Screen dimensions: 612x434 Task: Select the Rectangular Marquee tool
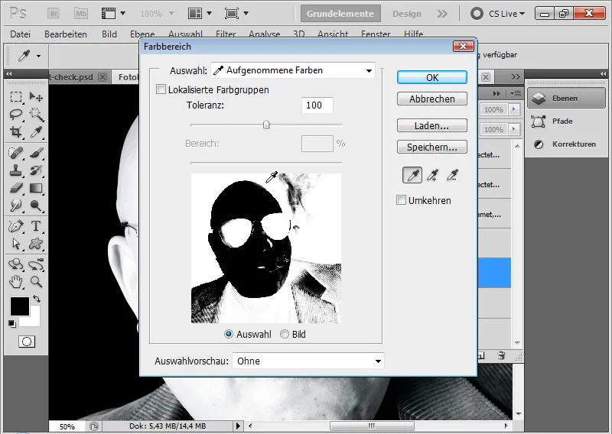16,96
